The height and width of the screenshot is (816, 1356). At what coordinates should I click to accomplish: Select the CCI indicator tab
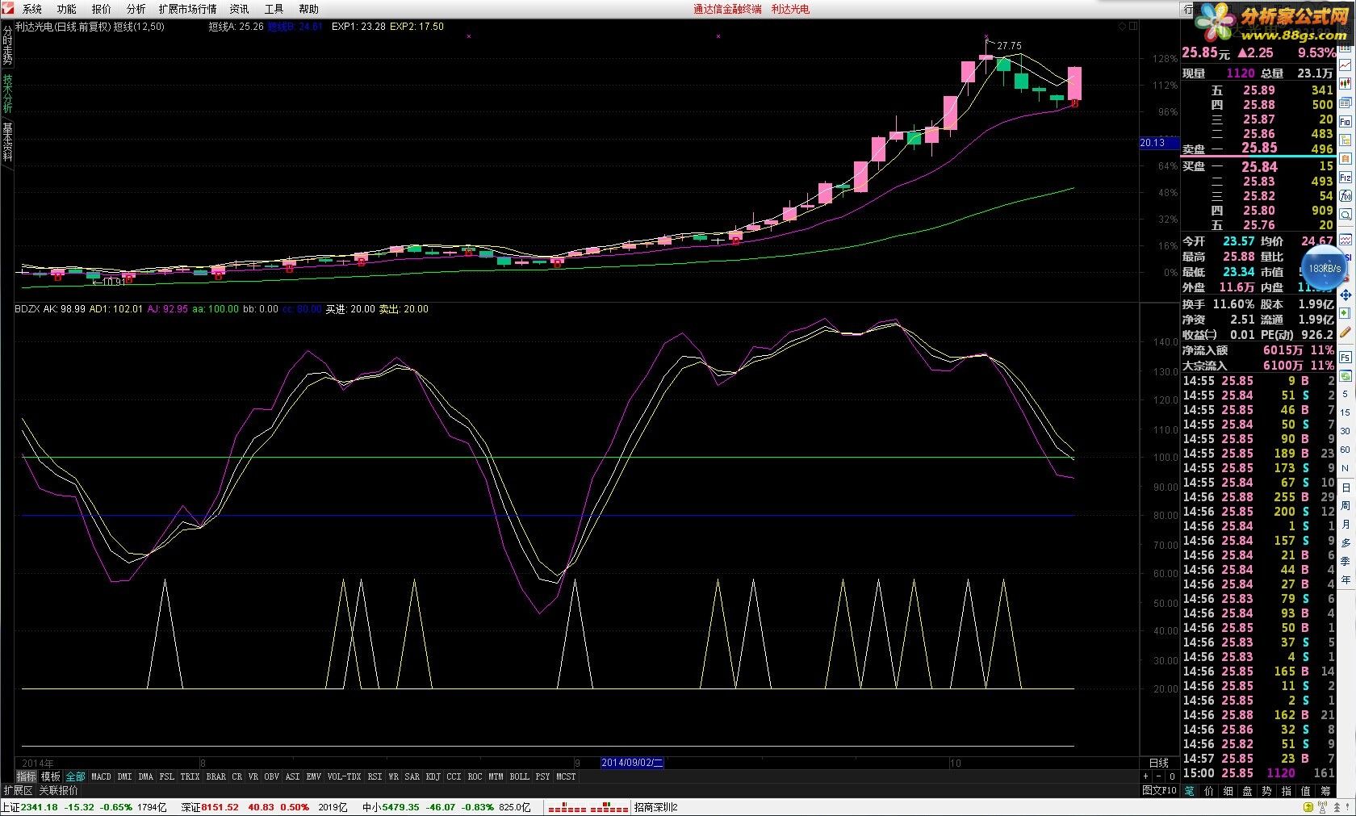pos(454,776)
